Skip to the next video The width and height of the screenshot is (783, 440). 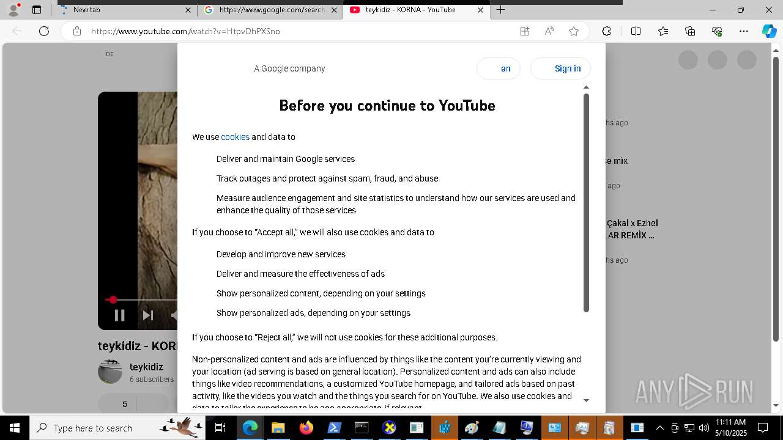tap(148, 315)
